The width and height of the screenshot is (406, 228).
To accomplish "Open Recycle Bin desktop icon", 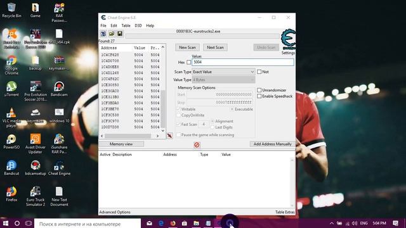I will 11,10.
